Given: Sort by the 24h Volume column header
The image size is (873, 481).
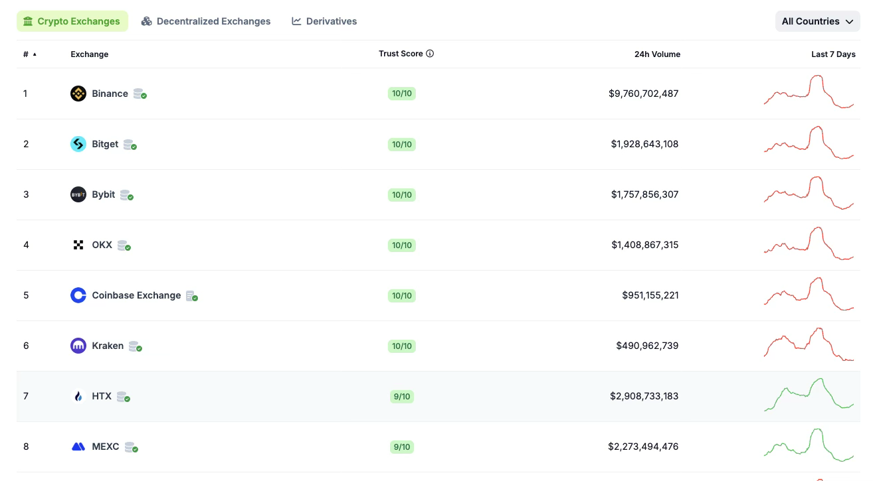Looking at the screenshot, I should coord(657,54).
